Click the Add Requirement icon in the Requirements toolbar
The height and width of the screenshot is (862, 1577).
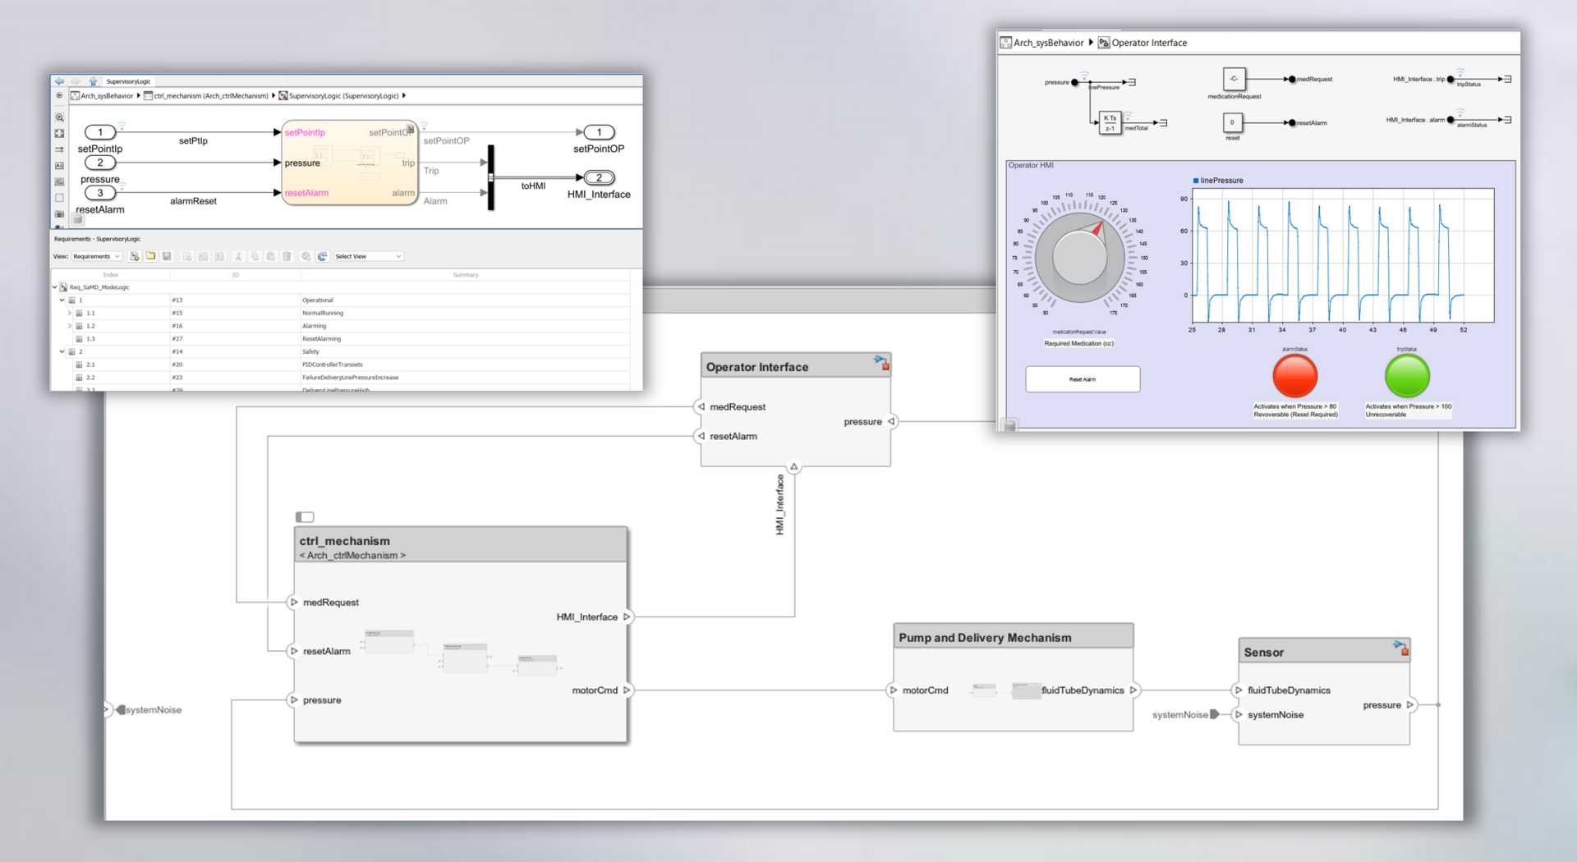click(134, 256)
